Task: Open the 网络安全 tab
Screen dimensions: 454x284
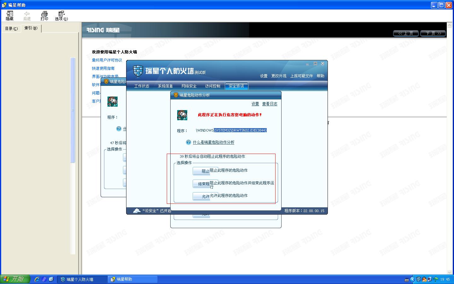Action: coord(189,86)
